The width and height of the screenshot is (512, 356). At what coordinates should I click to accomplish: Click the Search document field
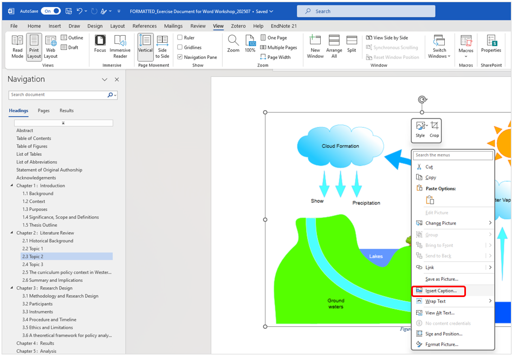(58, 95)
